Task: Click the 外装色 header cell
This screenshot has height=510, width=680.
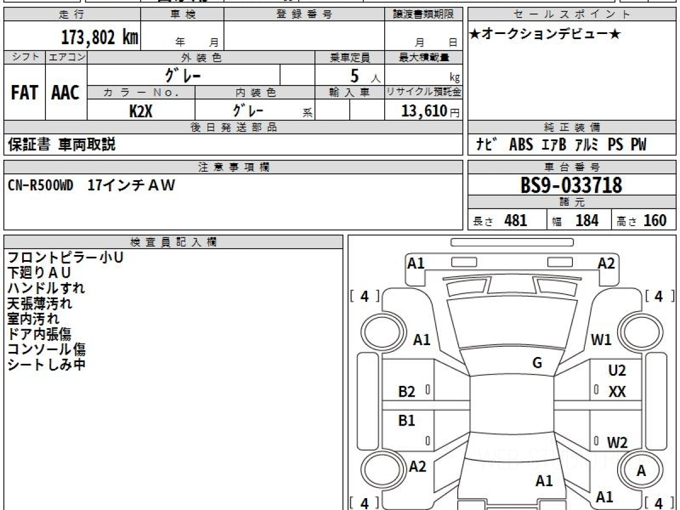Action: tap(201, 57)
